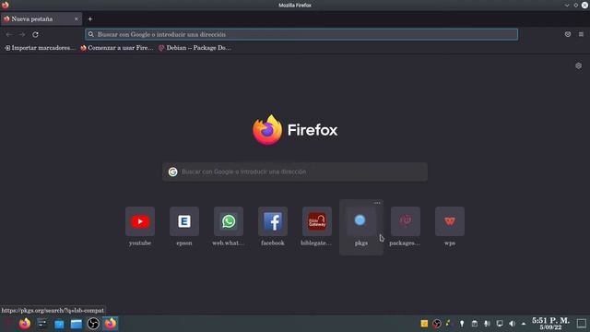Screen dimensions: 590x332
Task: Open the system settings taskbar icon
Action: pyautogui.click(x=42, y=324)
